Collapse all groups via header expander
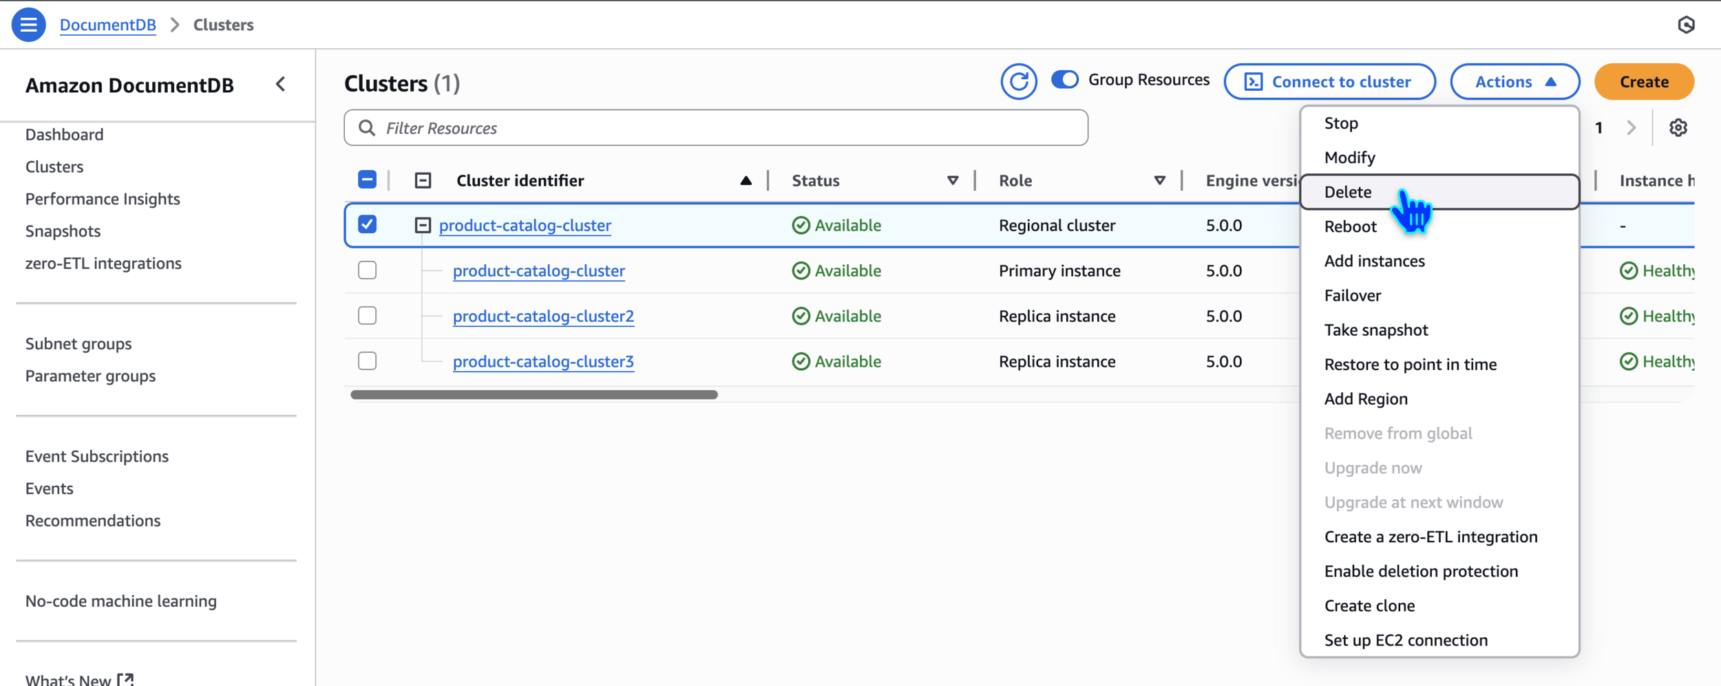 pyautogui.click(x=423, y=180)
